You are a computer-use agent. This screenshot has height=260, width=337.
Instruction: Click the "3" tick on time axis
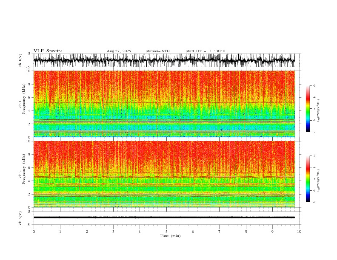pos(113,232)
